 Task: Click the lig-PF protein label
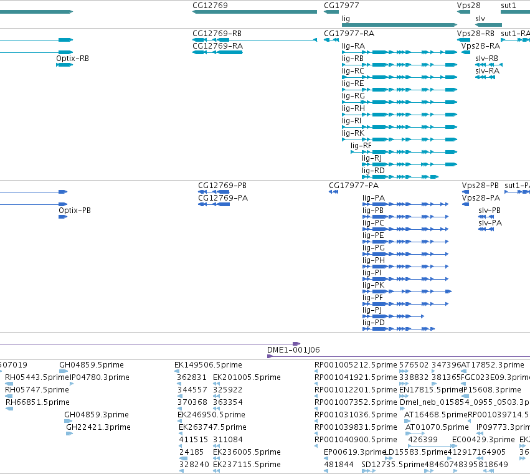[372, 298]
